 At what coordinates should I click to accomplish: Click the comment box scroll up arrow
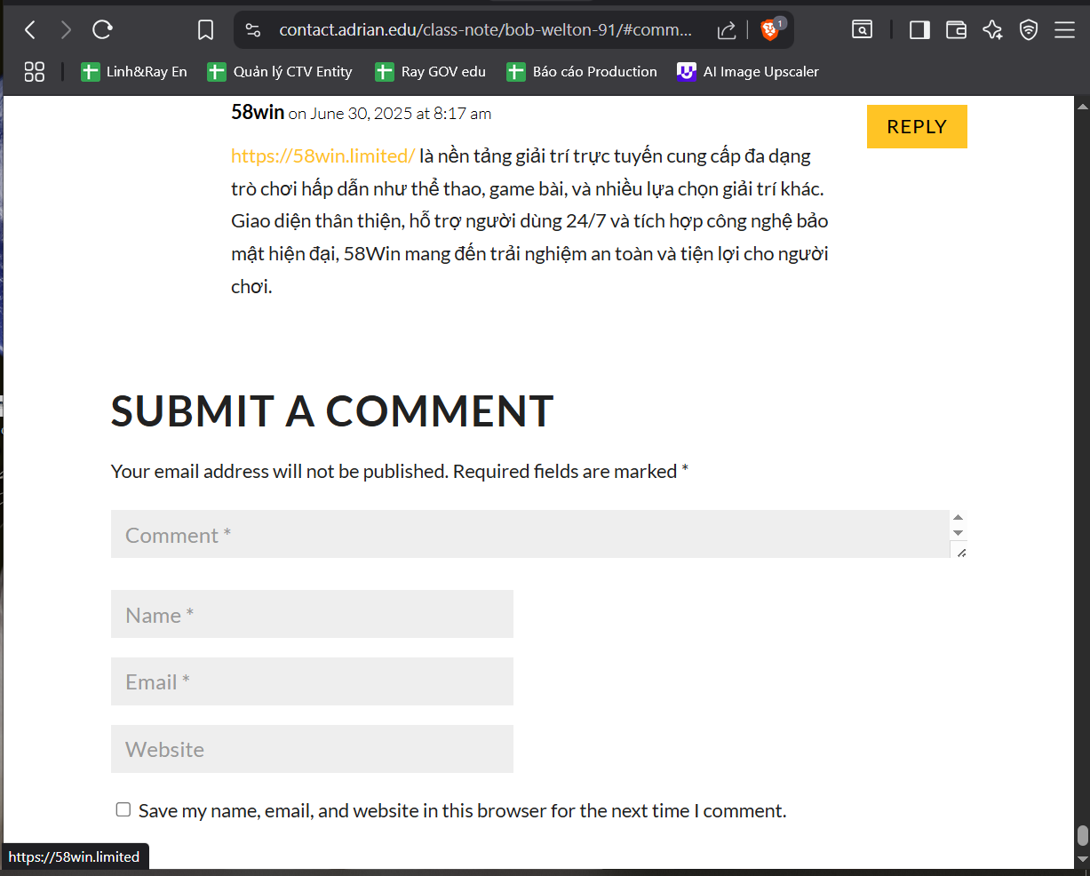click(958, 517)
